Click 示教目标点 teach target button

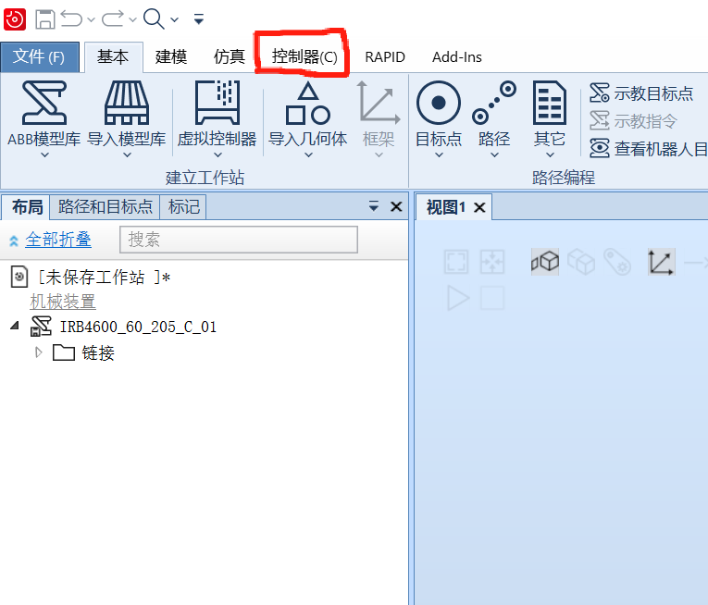coord(641,93)
